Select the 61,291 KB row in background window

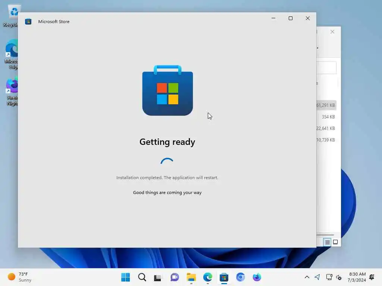click(326, 105)
